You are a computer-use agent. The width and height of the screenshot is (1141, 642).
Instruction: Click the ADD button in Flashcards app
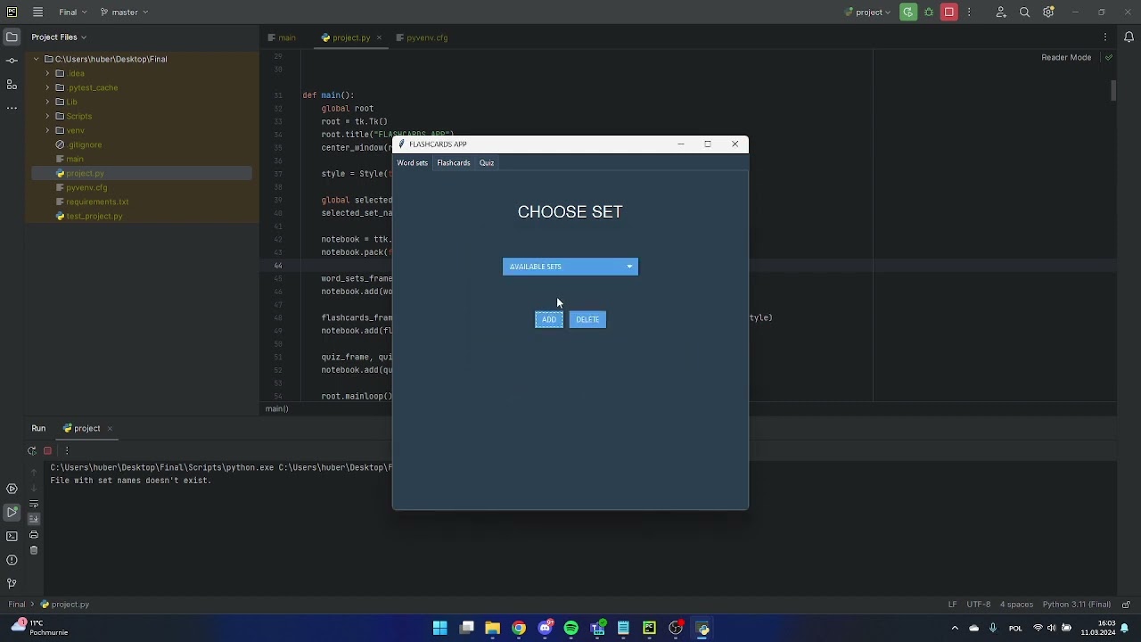(x=549, y=319)
